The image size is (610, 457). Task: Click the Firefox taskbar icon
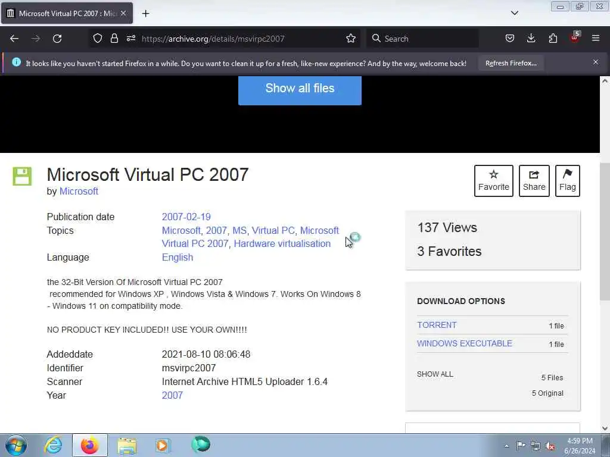[x=89, y=445]
